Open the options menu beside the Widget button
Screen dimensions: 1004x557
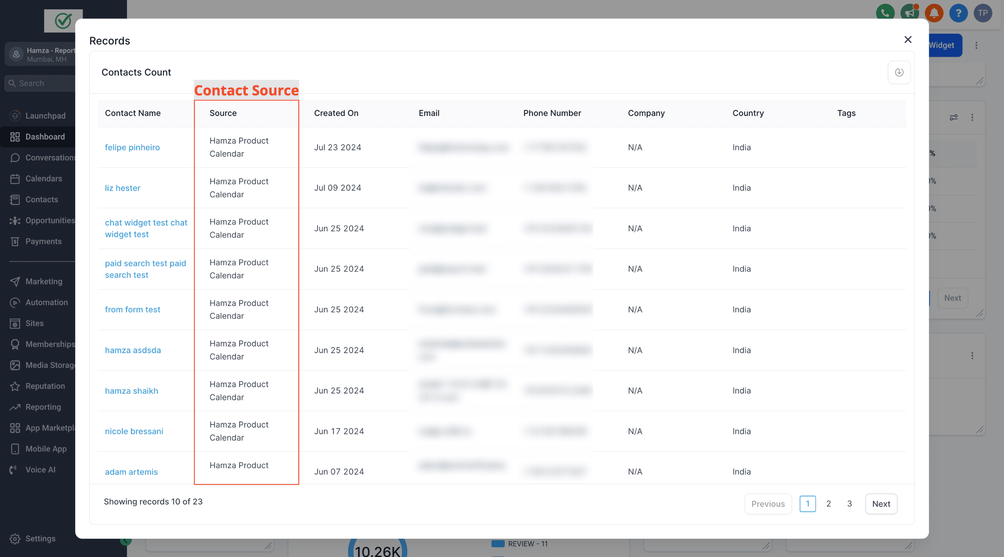976,45
